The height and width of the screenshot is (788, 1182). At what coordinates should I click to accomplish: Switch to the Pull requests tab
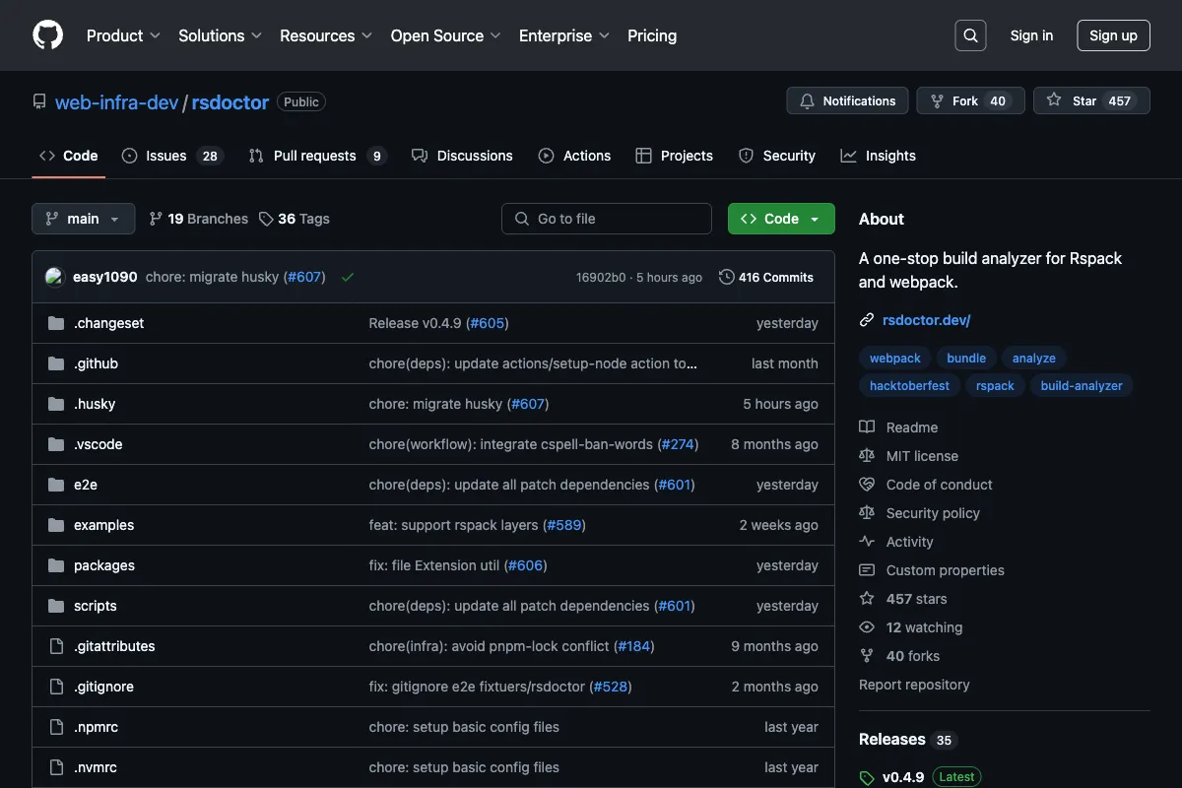pos(317,156)
